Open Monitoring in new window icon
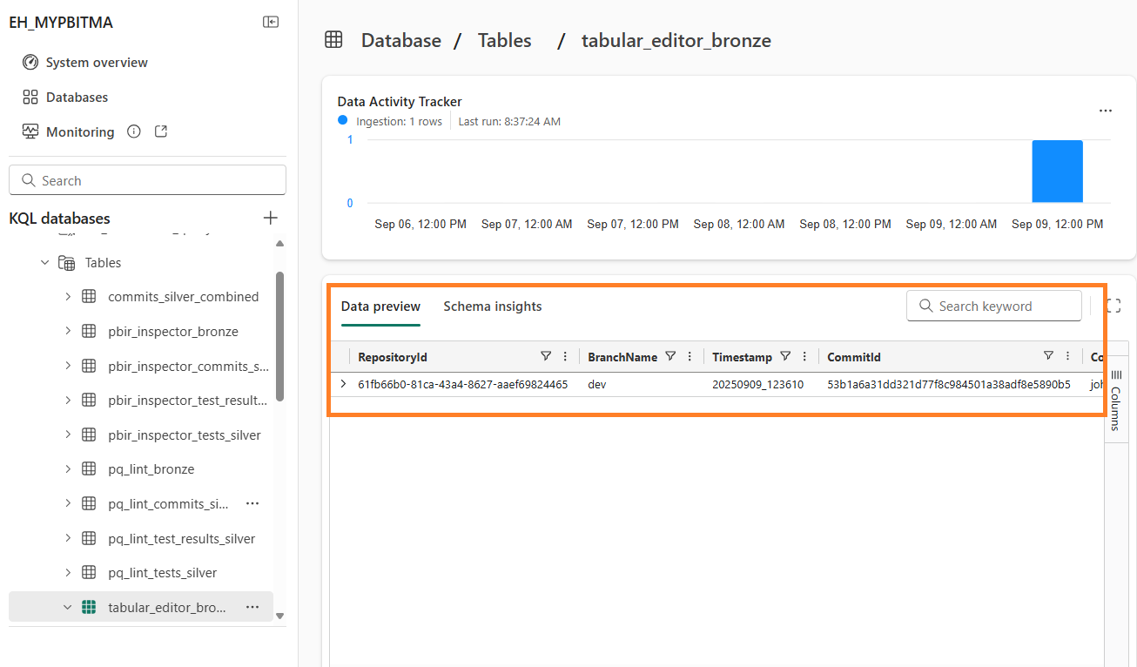Viewport: 1137px width, 667px height. pyautogui.click(x=160, y=131)
